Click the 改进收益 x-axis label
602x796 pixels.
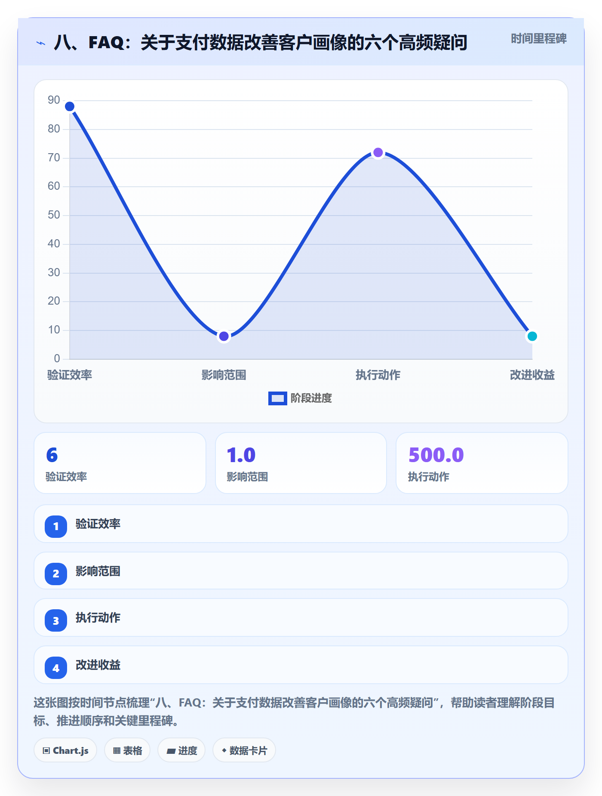[532, 375]
